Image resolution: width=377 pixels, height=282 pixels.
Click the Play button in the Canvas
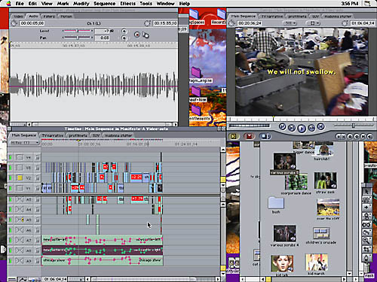coord(302,129)
